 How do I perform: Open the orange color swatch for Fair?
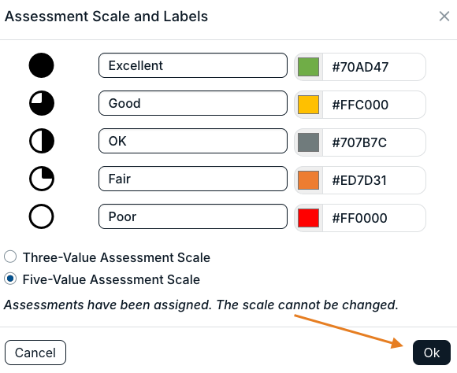click(x=308, y=180)
